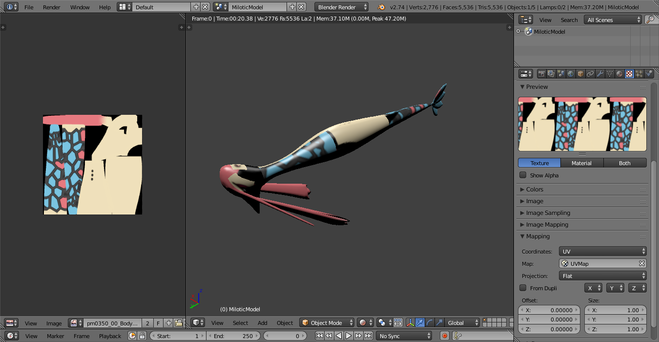Toggle the first visible layer button

pyautogui.click(x=485, y=321)
